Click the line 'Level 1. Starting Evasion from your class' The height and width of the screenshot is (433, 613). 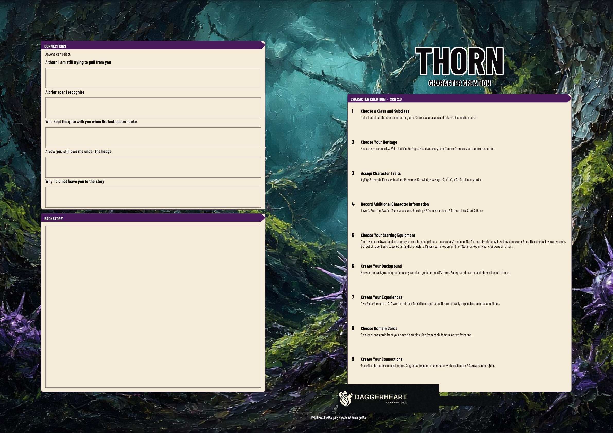422,211
